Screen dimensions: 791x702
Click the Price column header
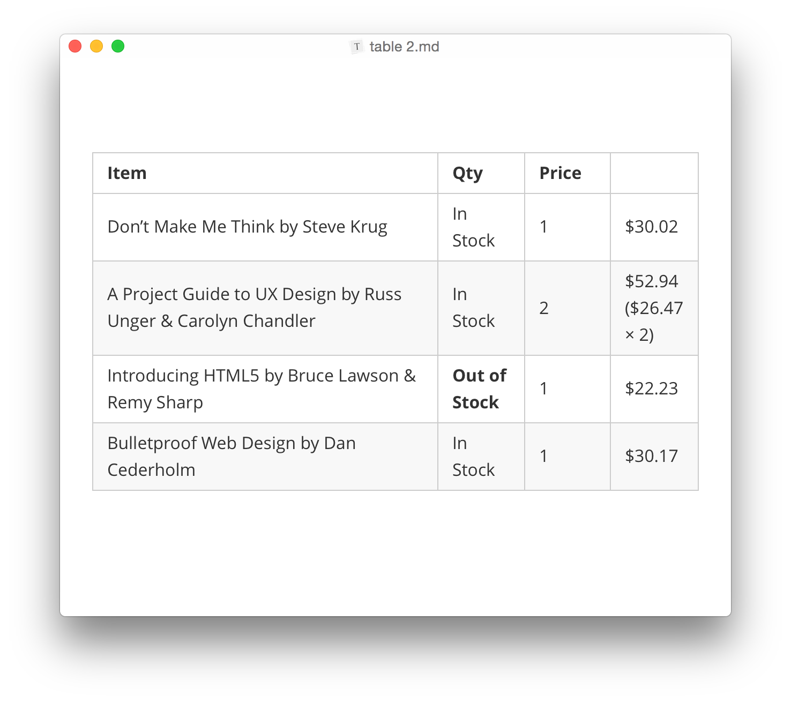coord(560,173)
